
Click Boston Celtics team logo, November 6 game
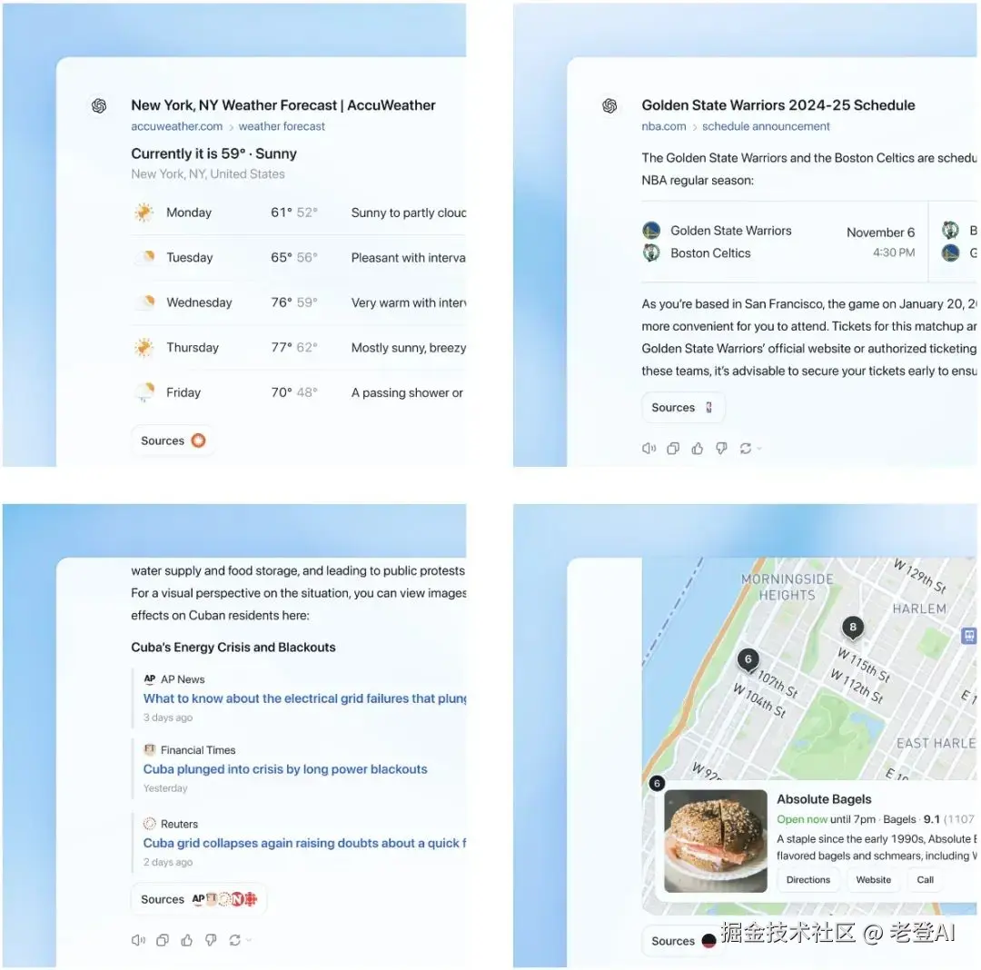[x=651, y=252]
